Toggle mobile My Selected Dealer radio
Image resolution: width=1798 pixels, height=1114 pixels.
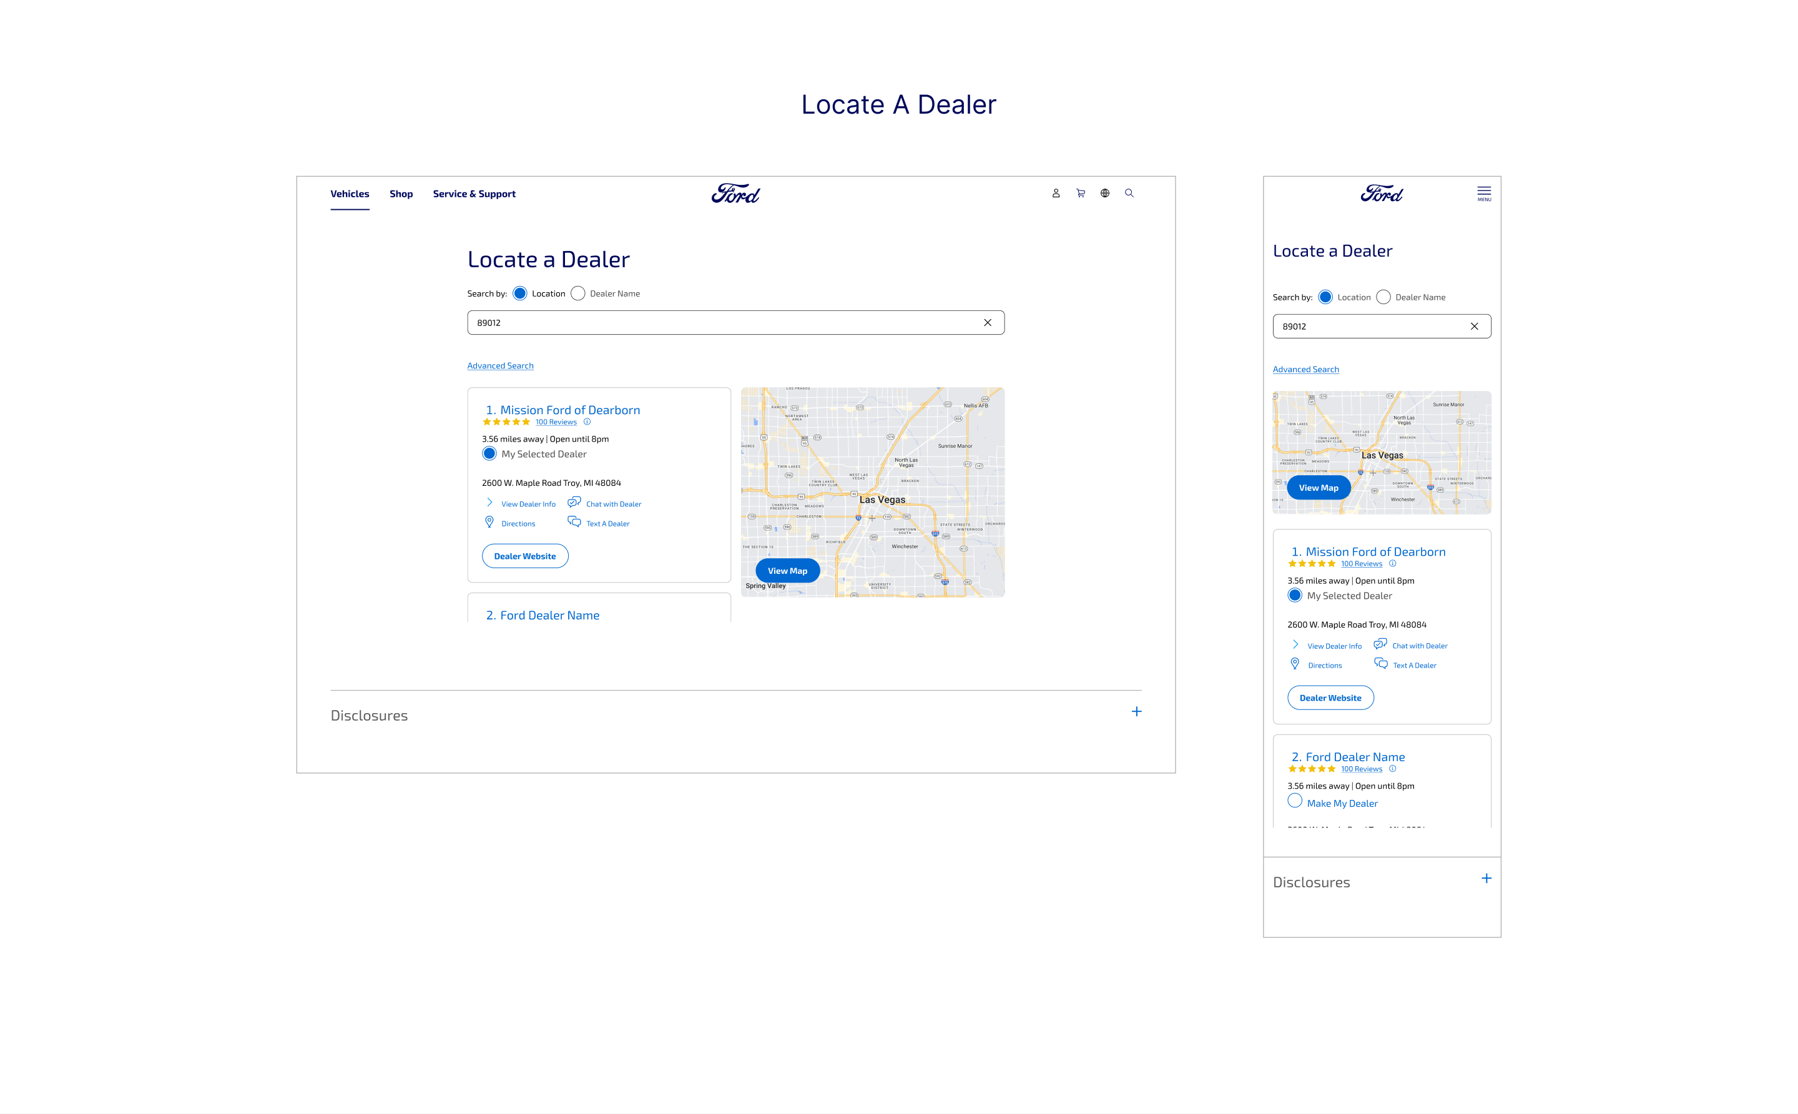tap(1294, 595)
